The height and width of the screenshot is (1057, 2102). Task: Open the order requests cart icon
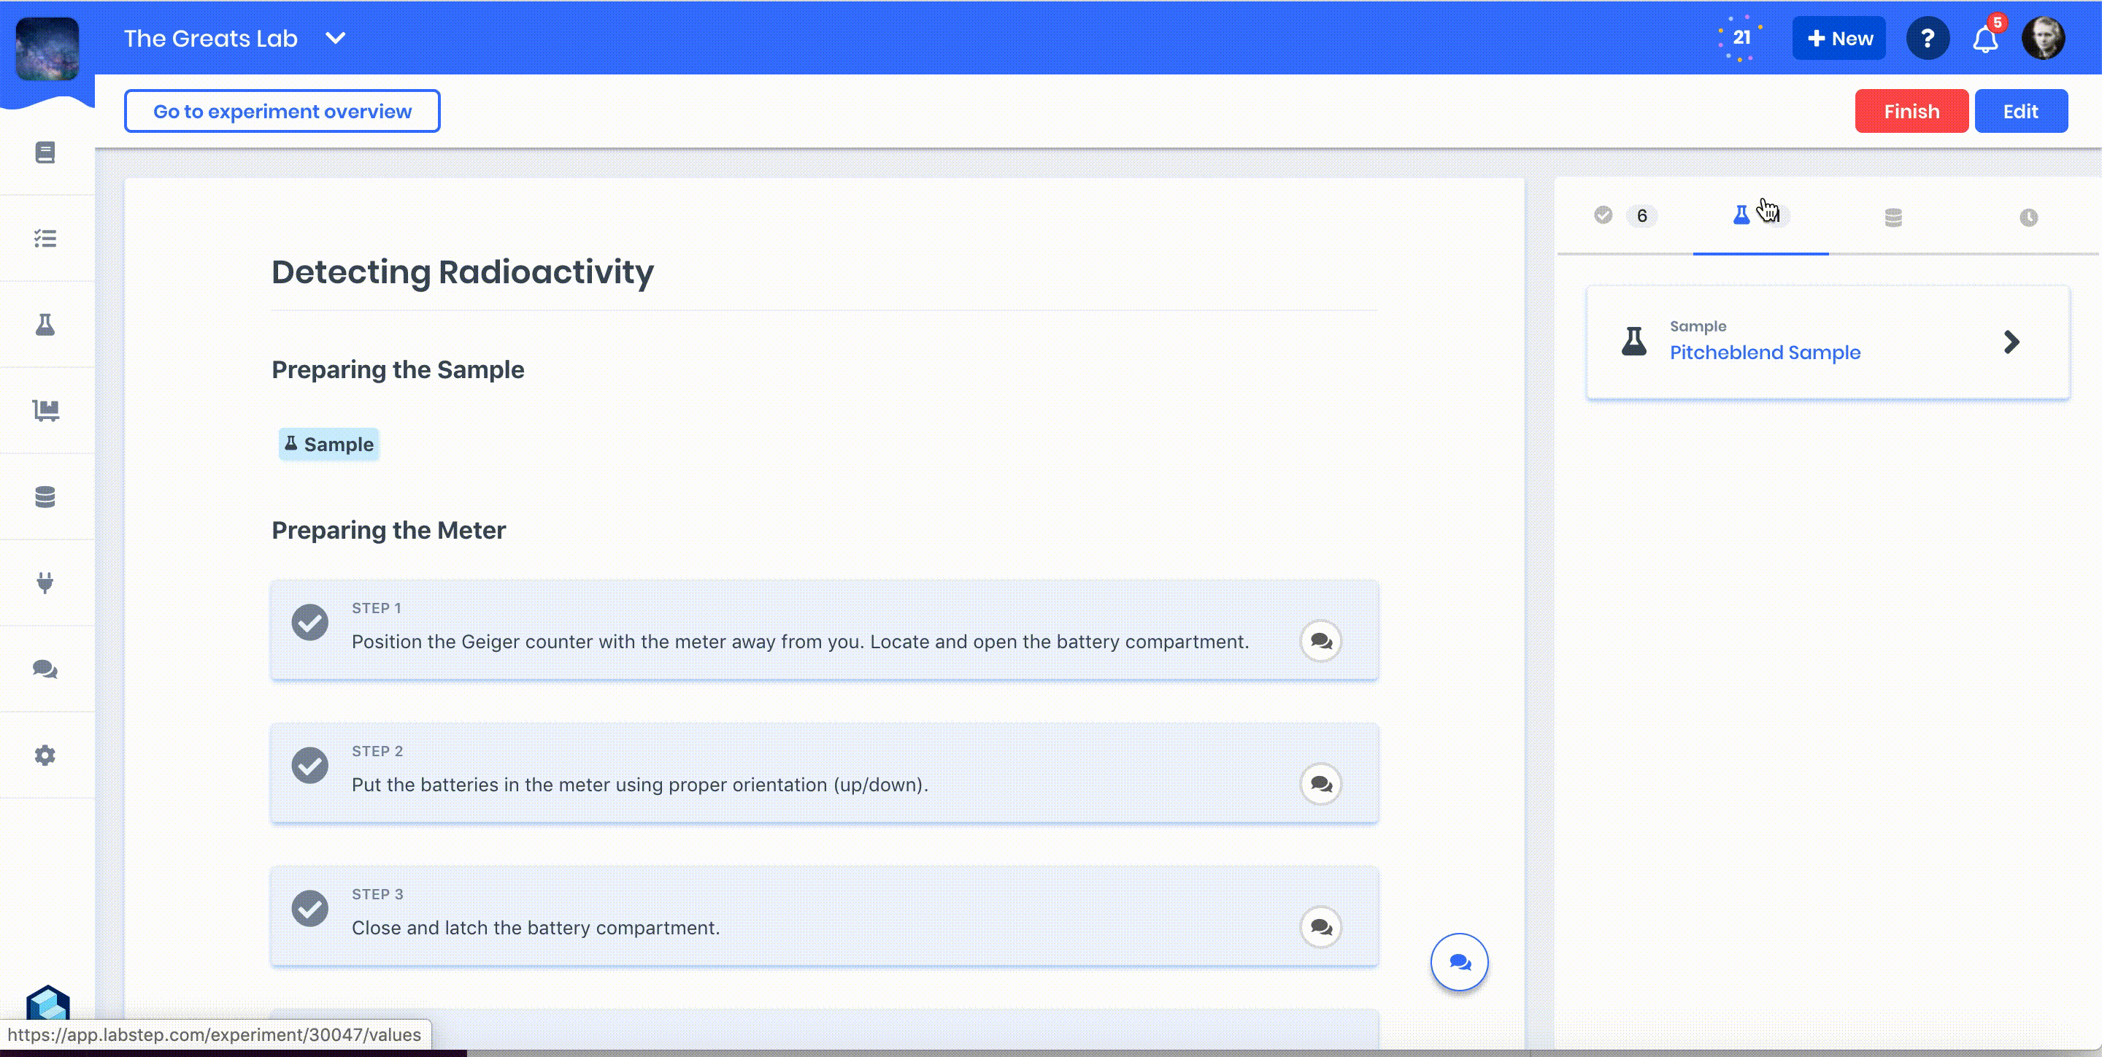click(x=46, y=410)
